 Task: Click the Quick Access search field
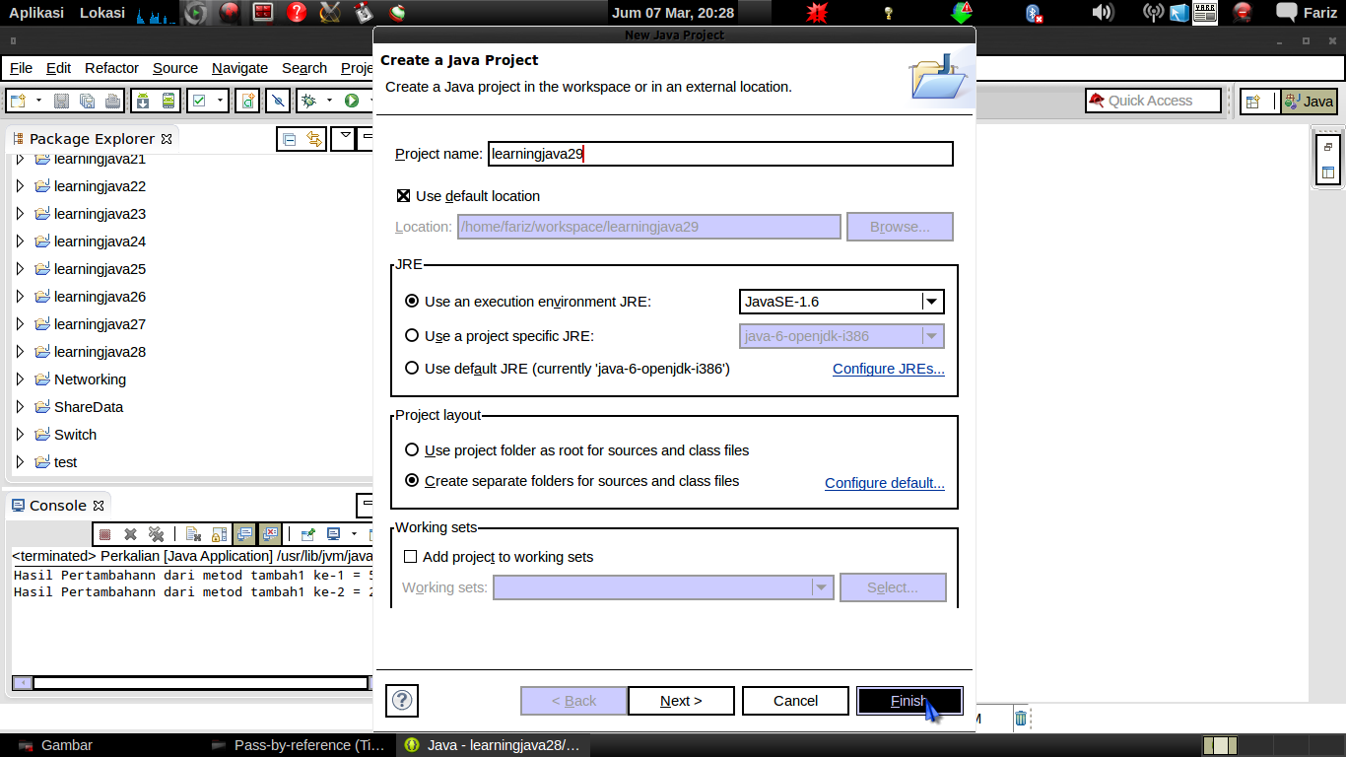click(x=1154, y=101)
